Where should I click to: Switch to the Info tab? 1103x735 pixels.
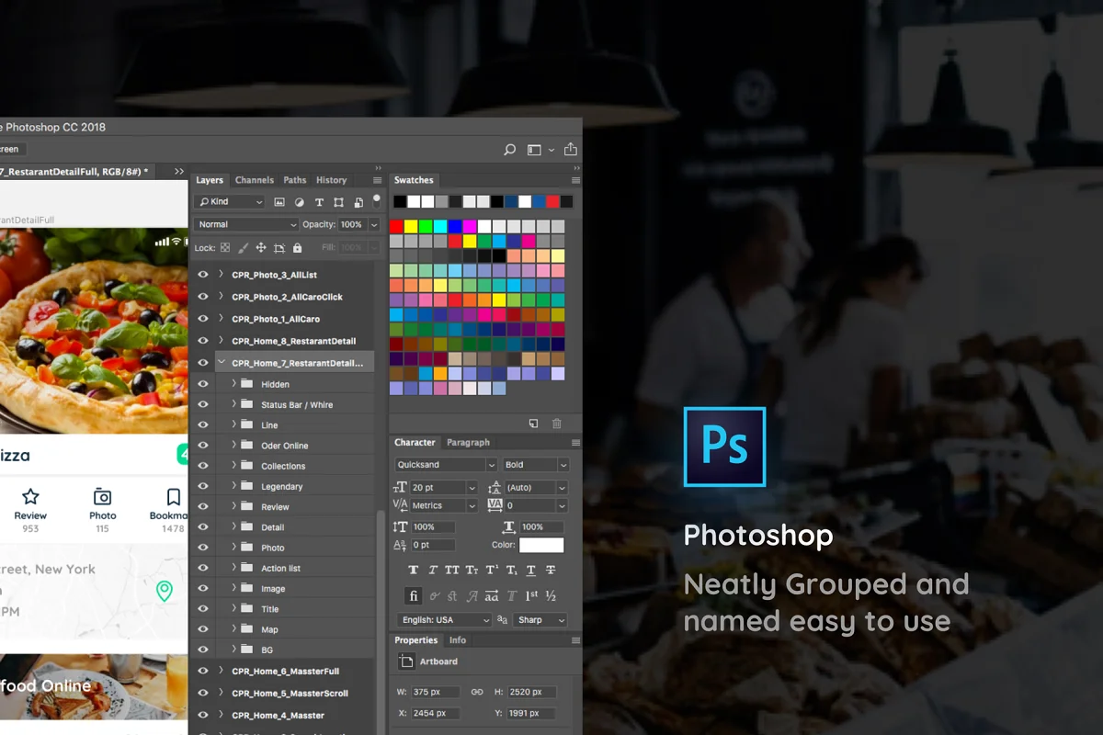point(458,640)
